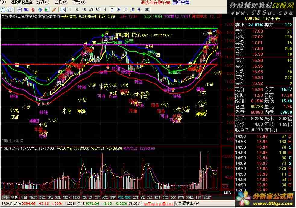Click the red S toolbar icon
Screen dimensions: 296x208
tap(33, 10)
